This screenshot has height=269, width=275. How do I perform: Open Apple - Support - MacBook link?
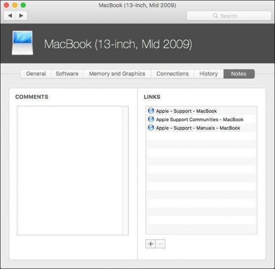click(x=187, y=111)
